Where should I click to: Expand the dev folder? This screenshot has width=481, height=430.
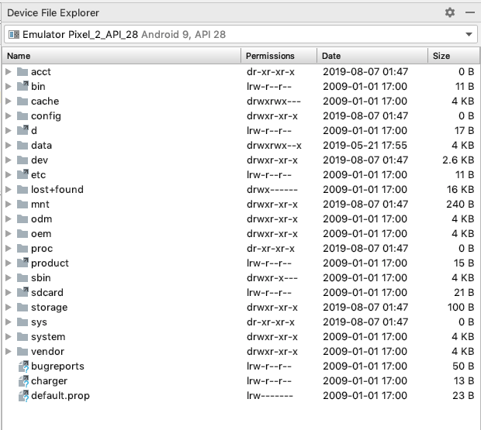pos(9,160)
